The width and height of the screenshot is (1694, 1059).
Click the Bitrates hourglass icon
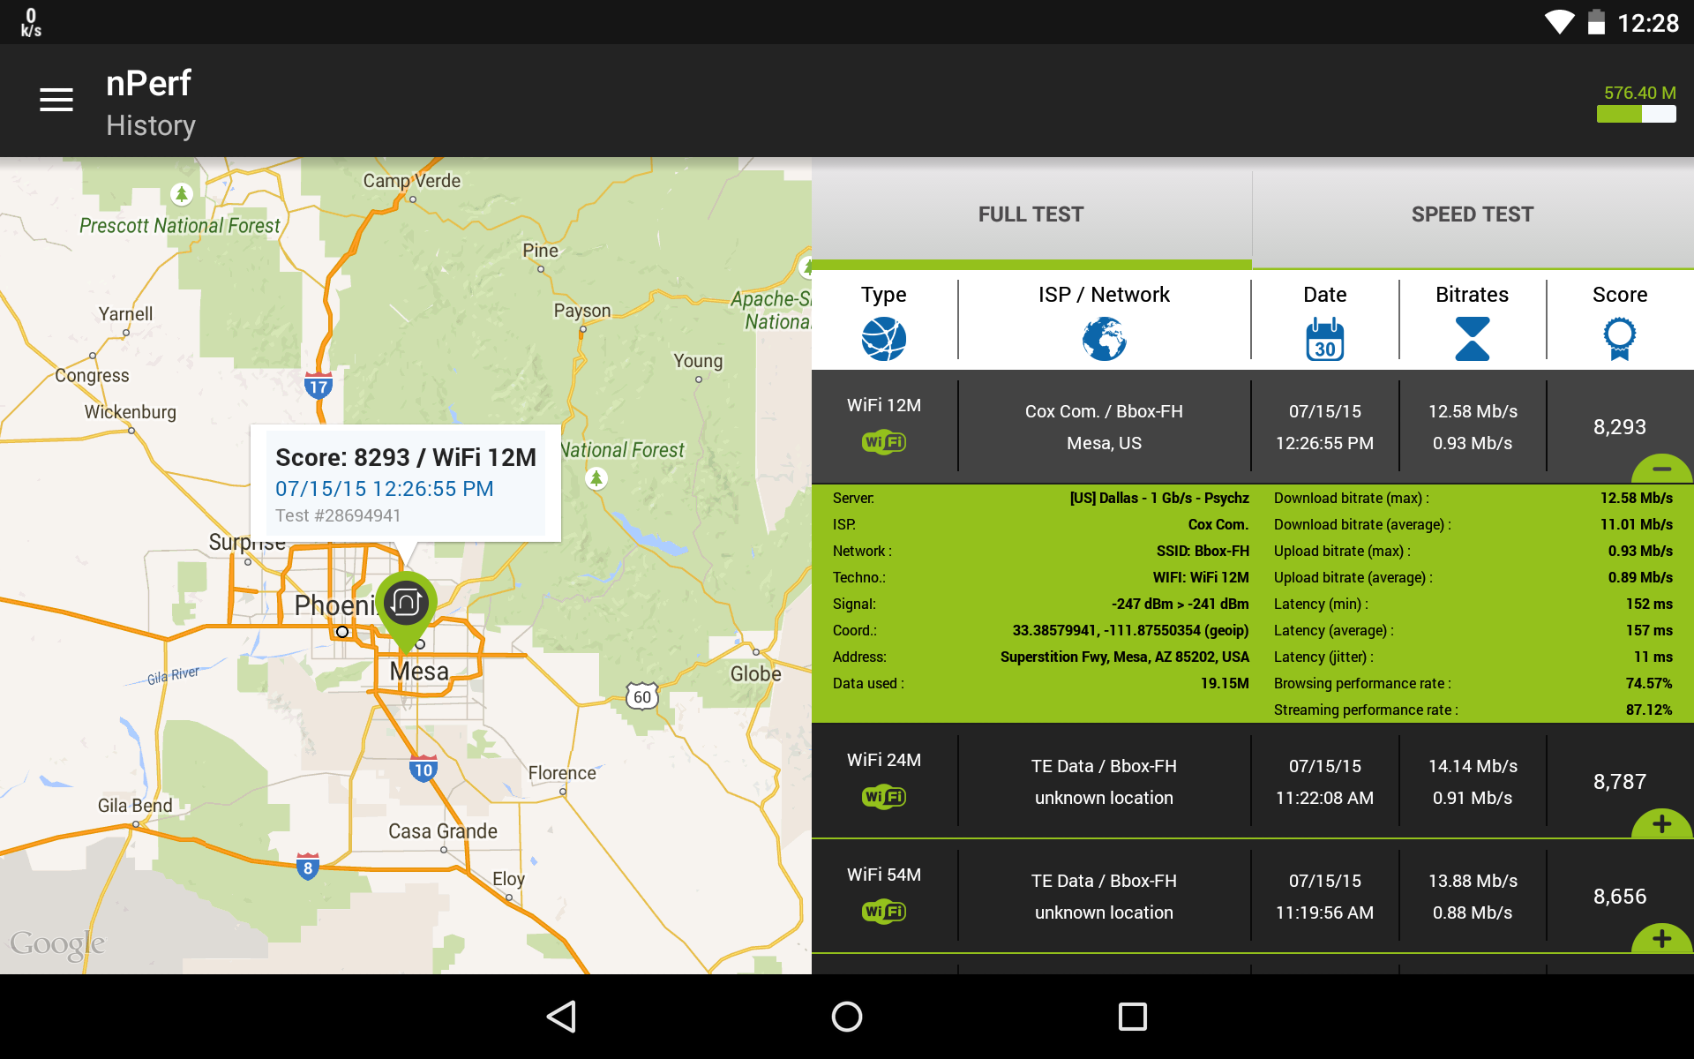pyautogui.click(x=1472, y=339)
